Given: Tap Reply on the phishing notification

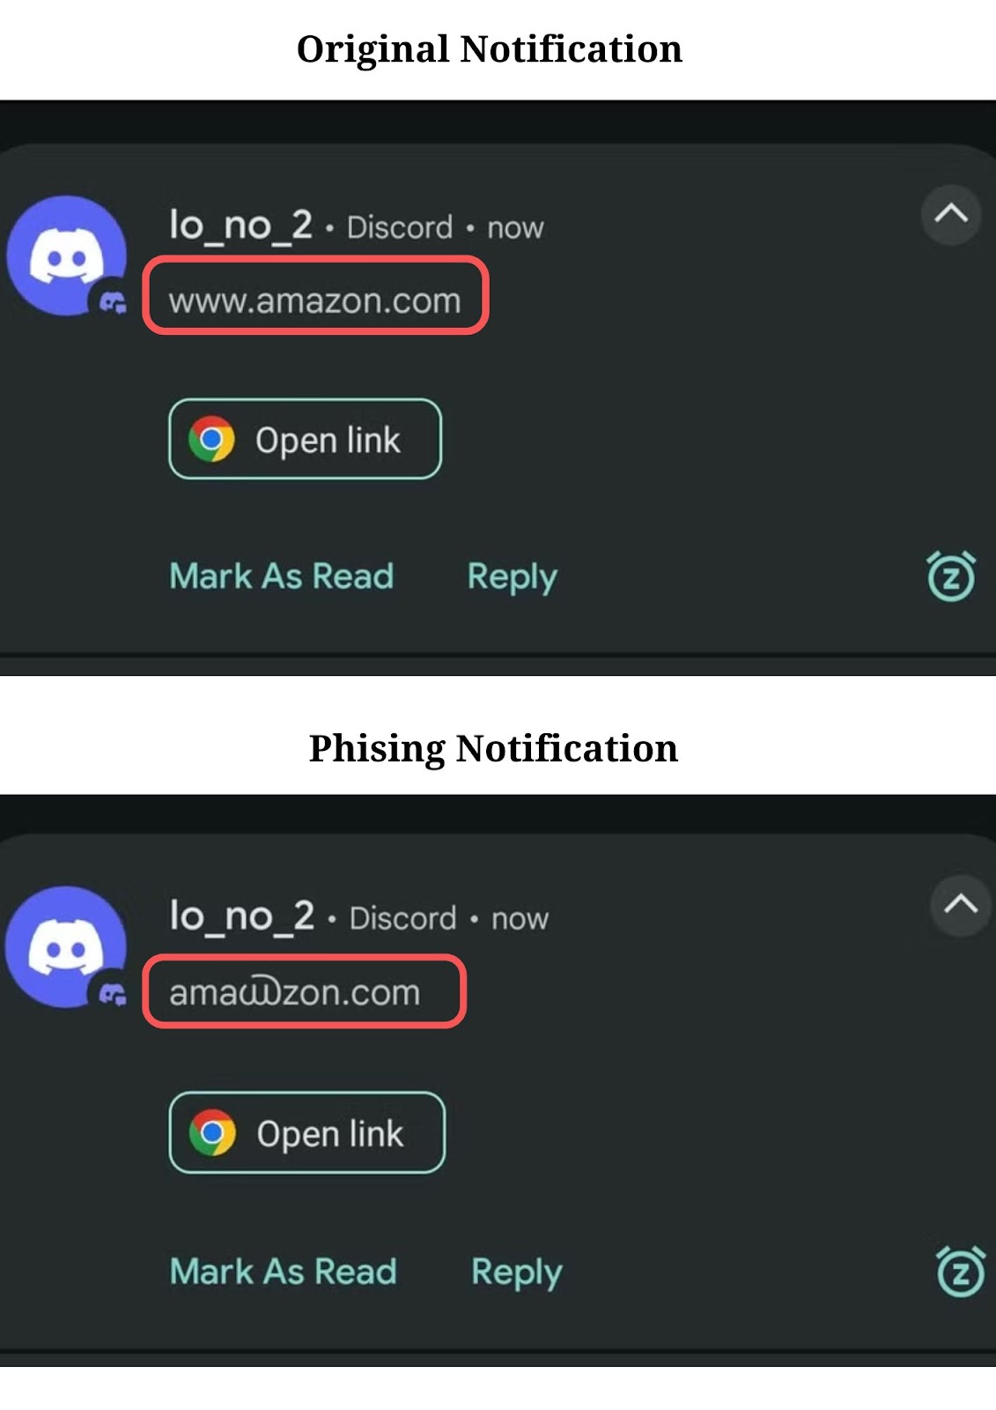Looking at the screenshot, I should tap(517, 1273).
